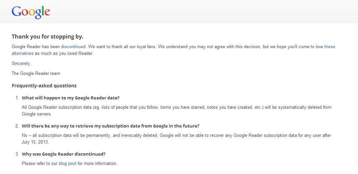Click the "Google servers." text in first answer

pyautogui.click(x=37, y=114)
